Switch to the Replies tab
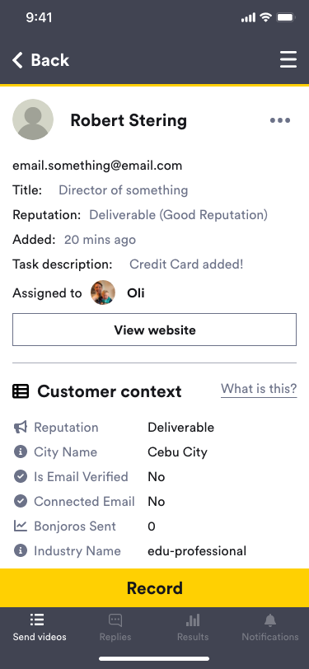Screen dimensions: 309x669 (115, 628)
